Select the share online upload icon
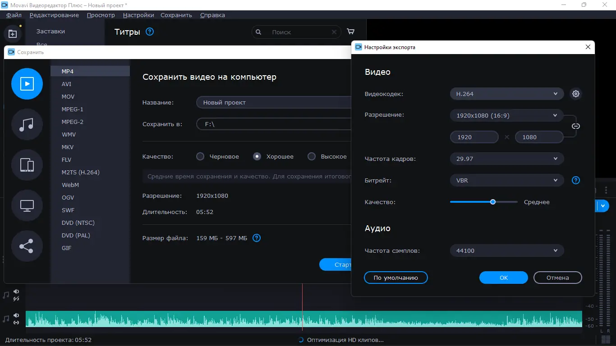 (x=27, y=246)
